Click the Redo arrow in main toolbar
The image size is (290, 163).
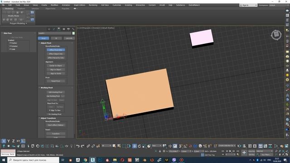click(x=82, y=146)
